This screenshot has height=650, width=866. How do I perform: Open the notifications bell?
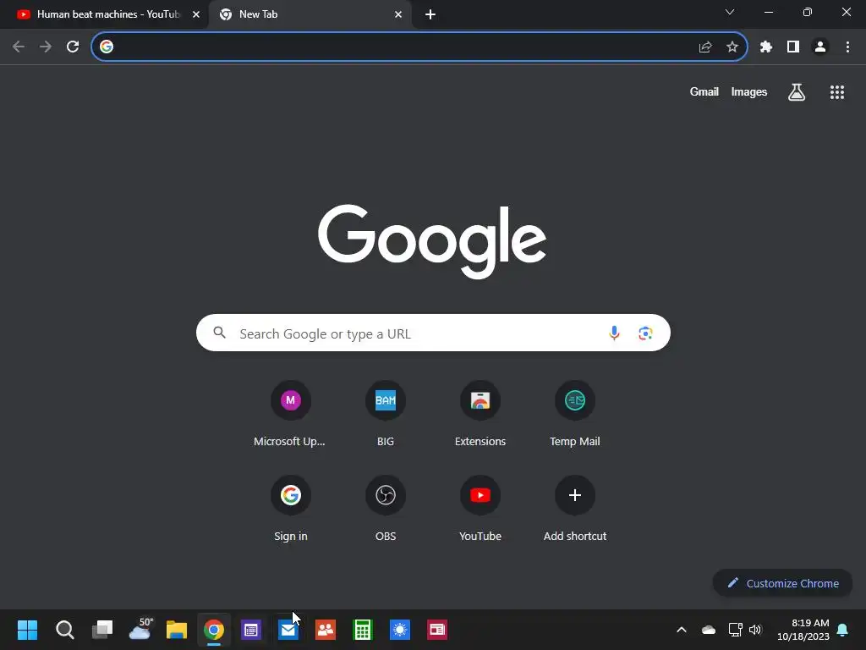[843, 630]
